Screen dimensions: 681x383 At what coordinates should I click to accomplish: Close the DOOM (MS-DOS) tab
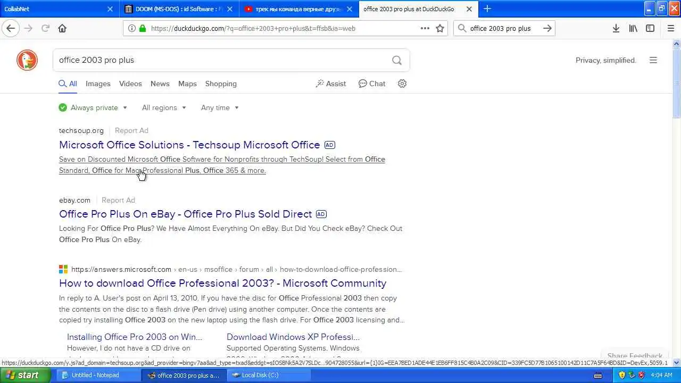(x=230, y=9)
